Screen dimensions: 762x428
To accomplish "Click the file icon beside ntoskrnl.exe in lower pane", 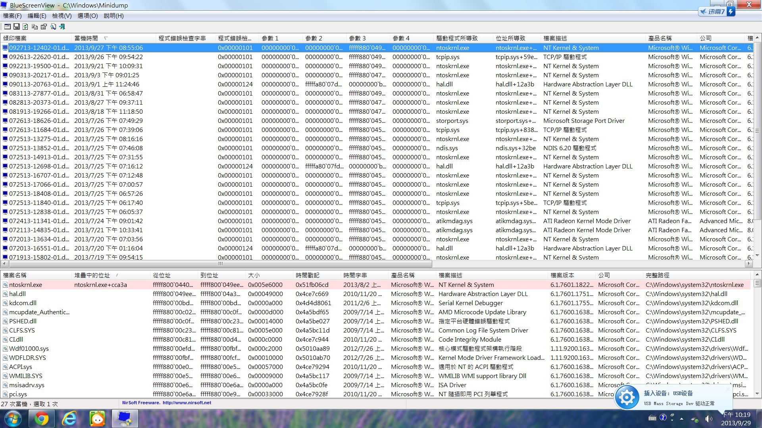I will tap(5, 285).
